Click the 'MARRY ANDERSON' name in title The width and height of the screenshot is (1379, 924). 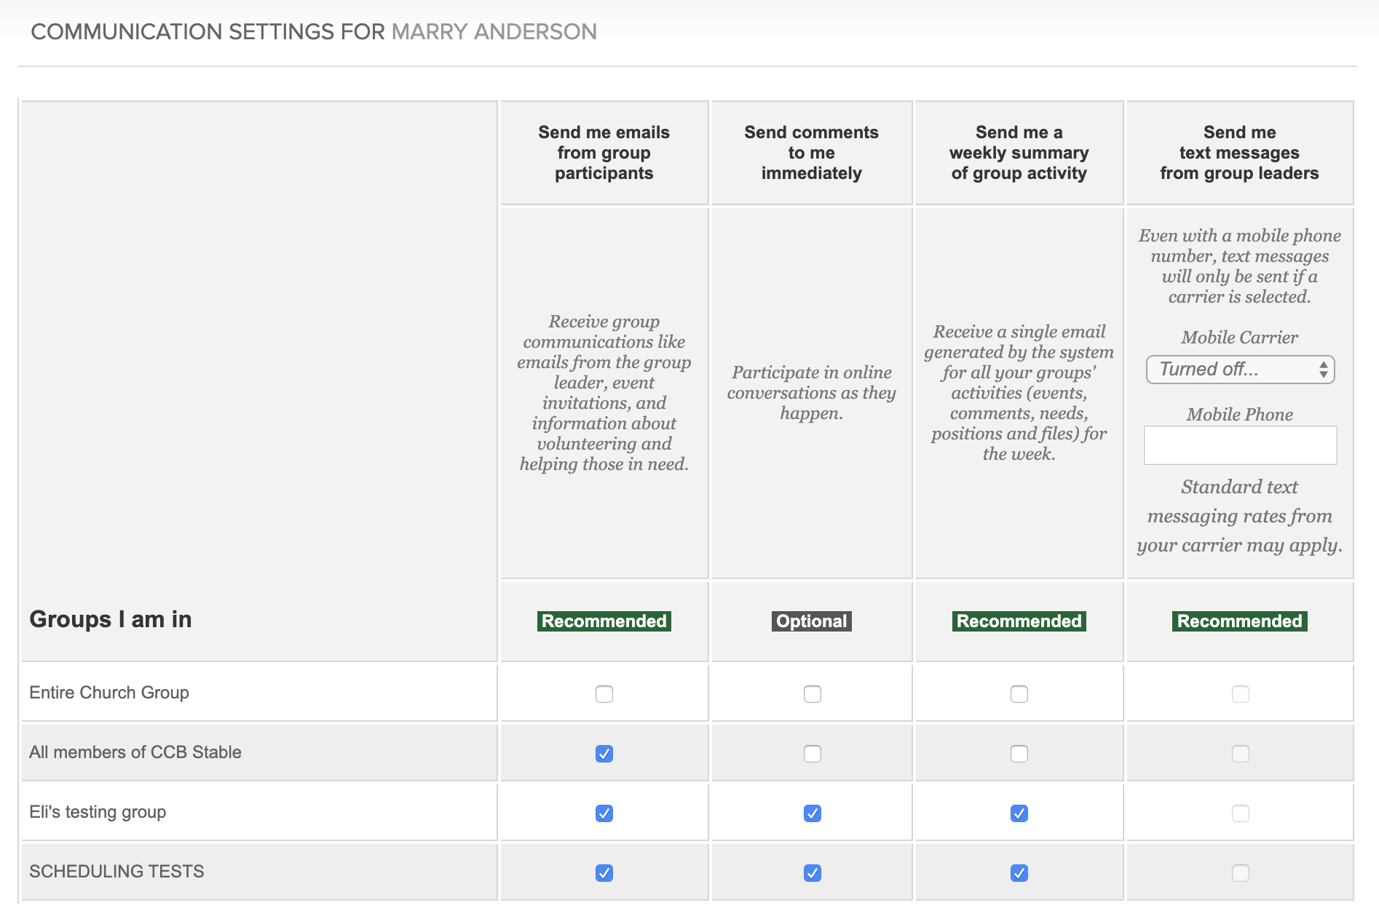494,32
